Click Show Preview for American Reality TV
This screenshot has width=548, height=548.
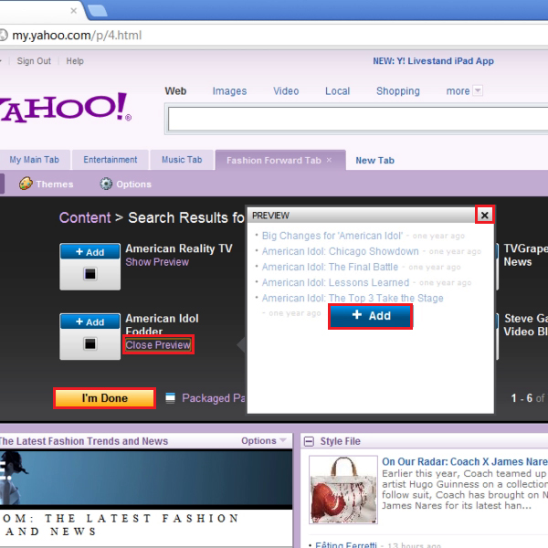[x=157, y=262]
